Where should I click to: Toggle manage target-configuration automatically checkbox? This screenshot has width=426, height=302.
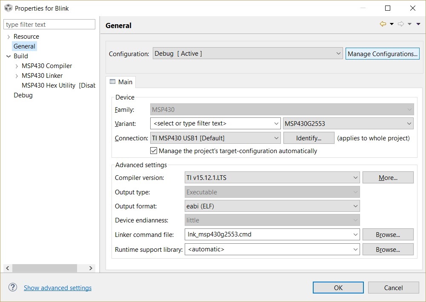point(154,151)
